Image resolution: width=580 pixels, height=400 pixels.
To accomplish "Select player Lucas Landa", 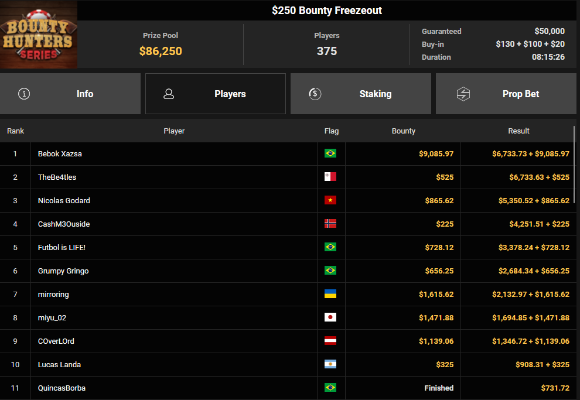I will tap(59, 364).
